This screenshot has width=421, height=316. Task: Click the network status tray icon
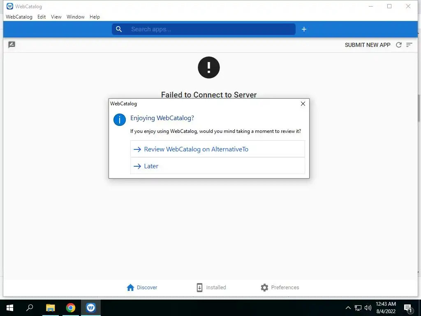click(358, 308)
